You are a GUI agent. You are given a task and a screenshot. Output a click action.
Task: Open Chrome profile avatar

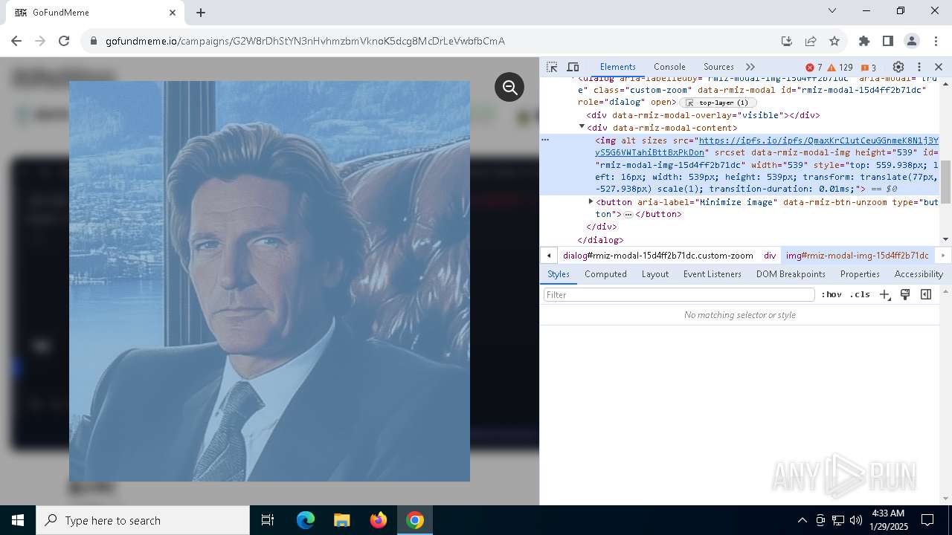911,41
